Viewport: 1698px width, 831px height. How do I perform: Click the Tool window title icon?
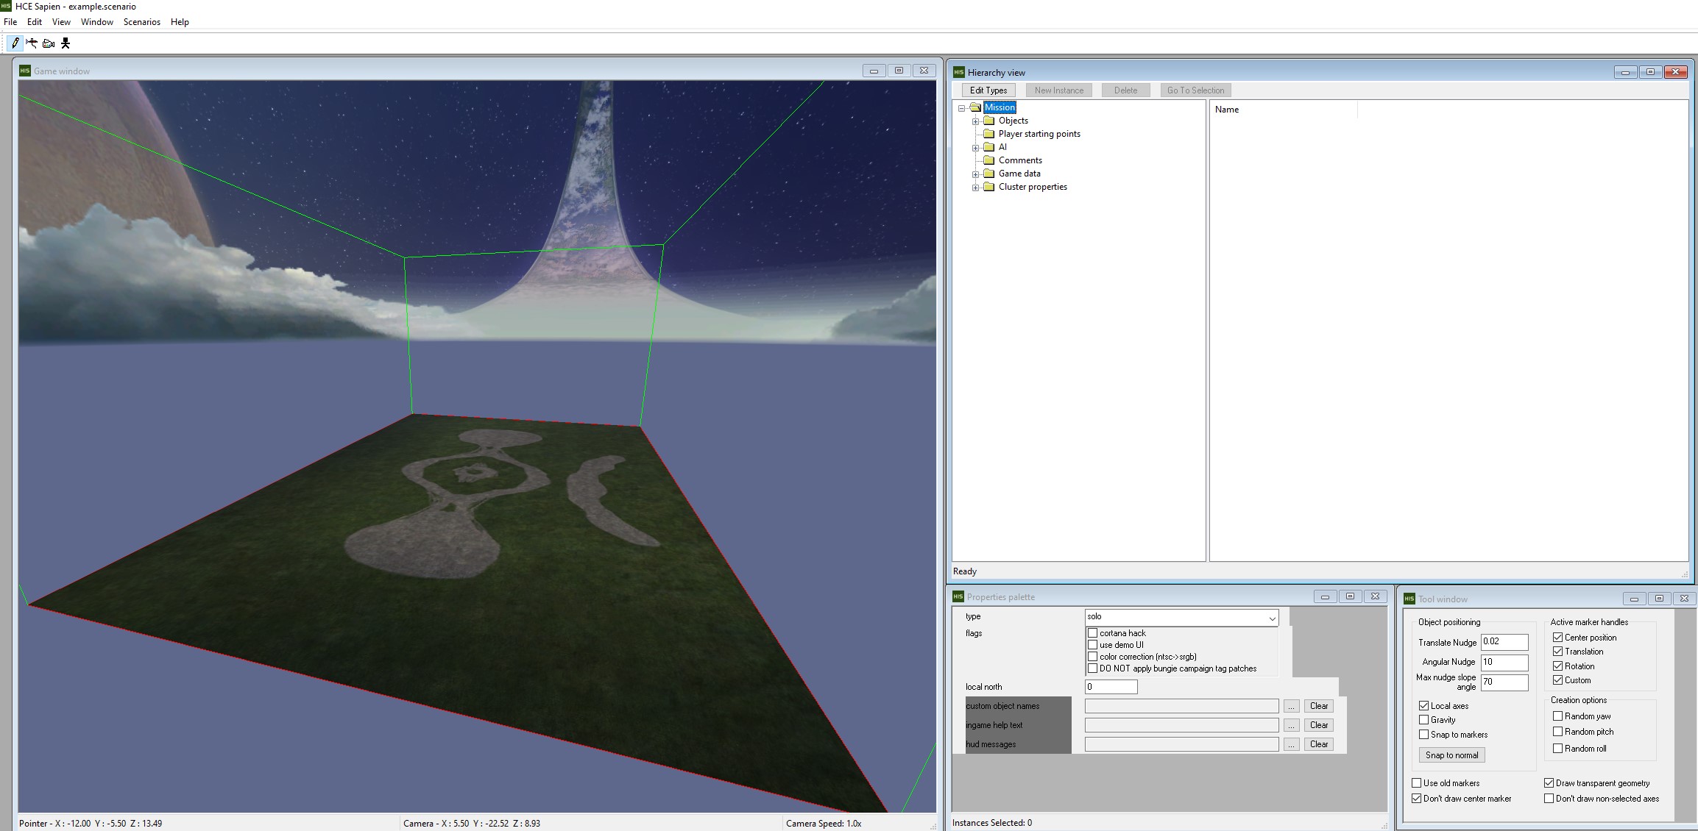click(x=1409, y=599)
